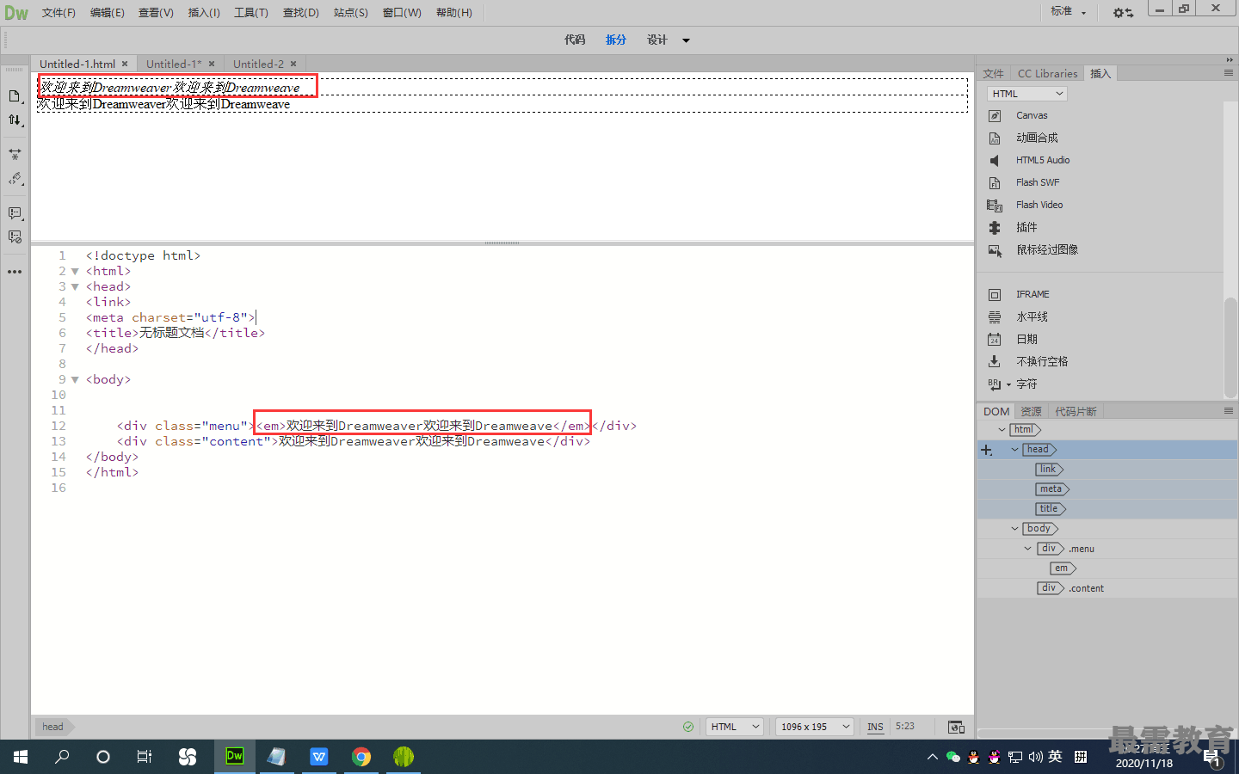Switch to 拆分 split view

616,40
